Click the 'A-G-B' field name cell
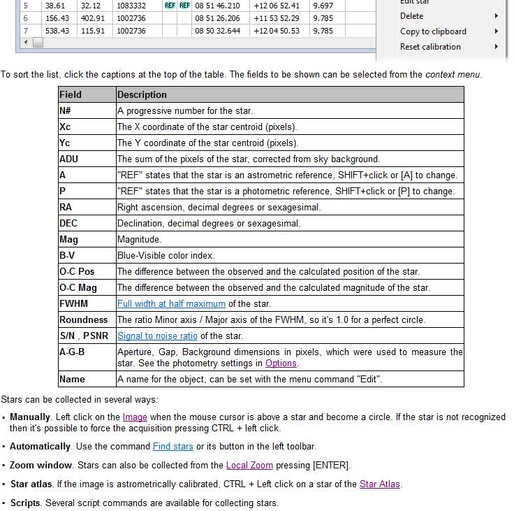The image size is (514, 511). (x=87, y=357)
